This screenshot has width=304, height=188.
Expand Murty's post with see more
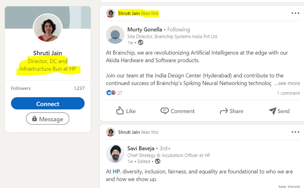click(x=287, y=83)
